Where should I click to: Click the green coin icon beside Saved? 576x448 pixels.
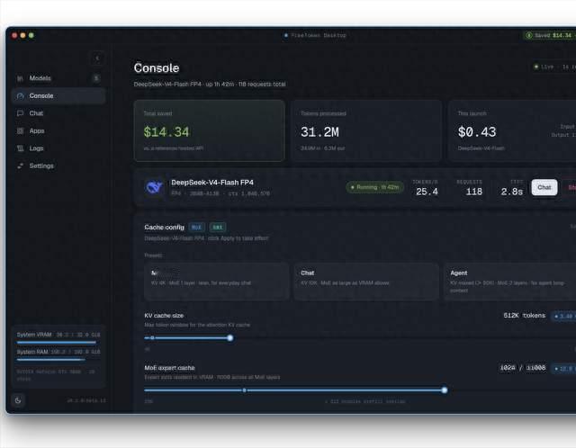529,35
